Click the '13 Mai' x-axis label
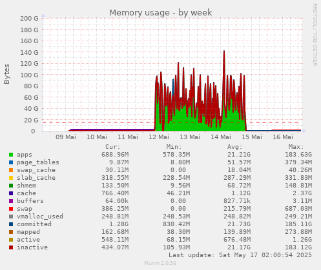321x270 pixels. [190, 137]
